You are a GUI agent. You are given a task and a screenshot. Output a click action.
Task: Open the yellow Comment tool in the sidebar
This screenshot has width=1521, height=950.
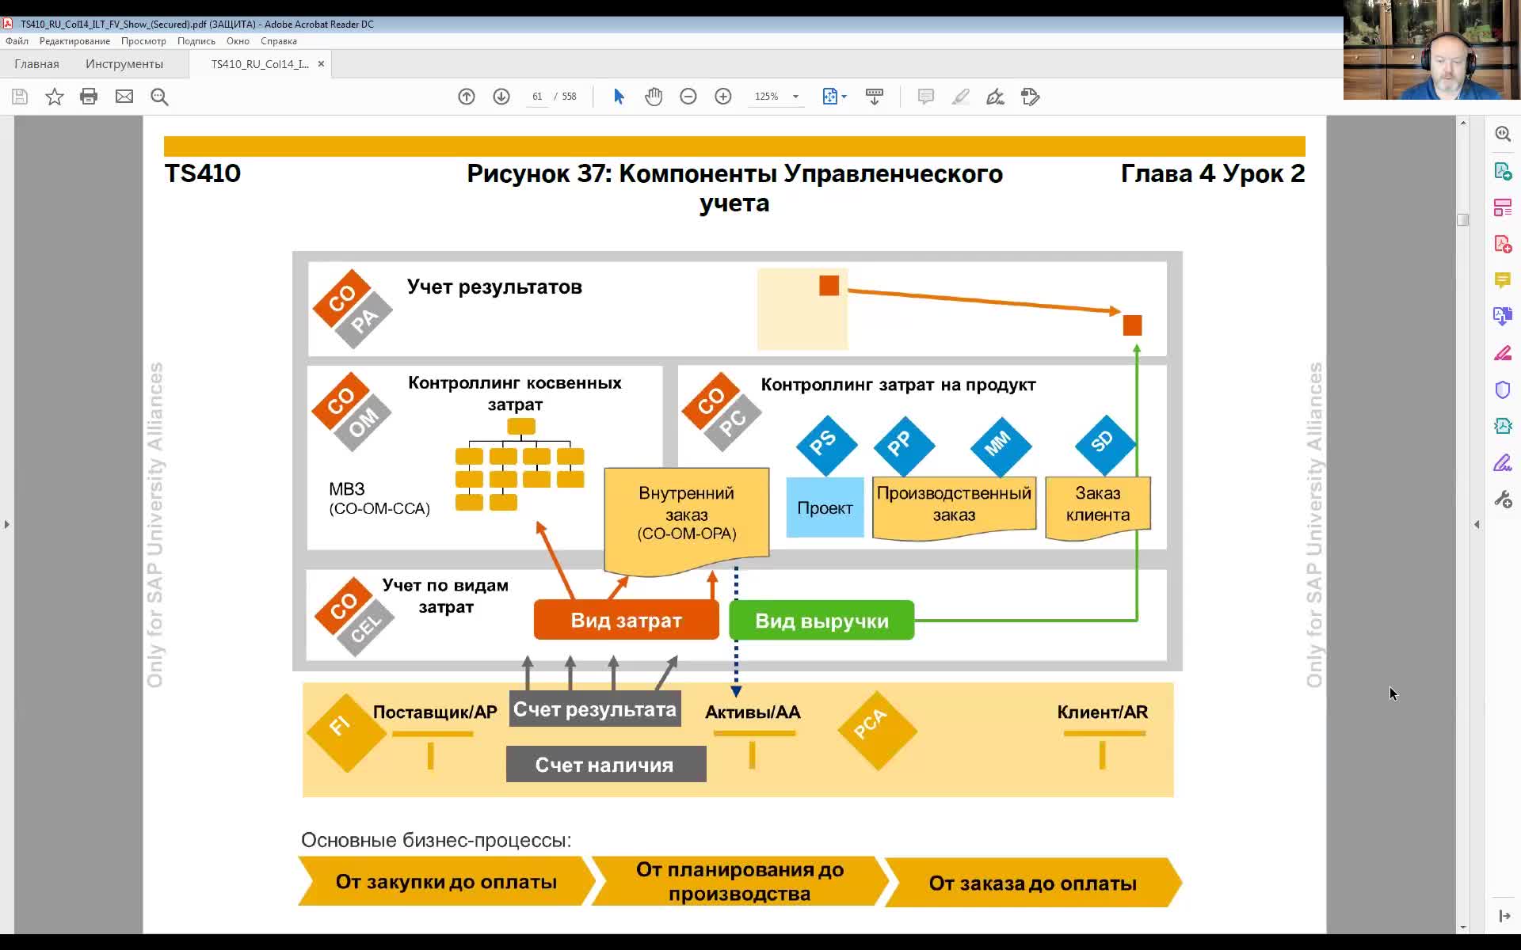click(x=1503, y=280)
